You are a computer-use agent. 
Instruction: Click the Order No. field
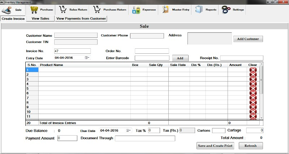[x=152, y=51]
